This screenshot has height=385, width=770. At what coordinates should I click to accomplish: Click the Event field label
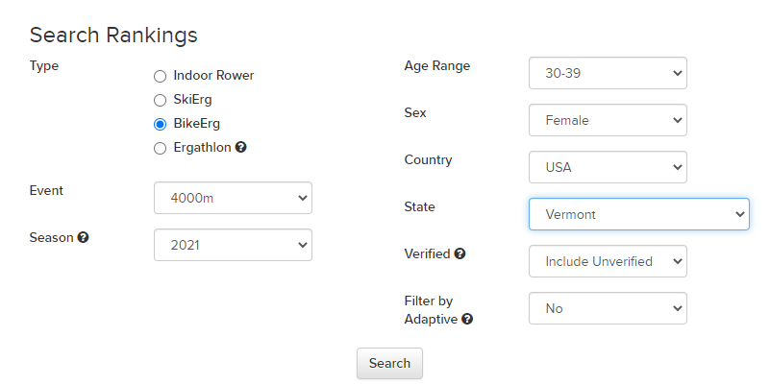pyautogui.click(x=46, y=190)
